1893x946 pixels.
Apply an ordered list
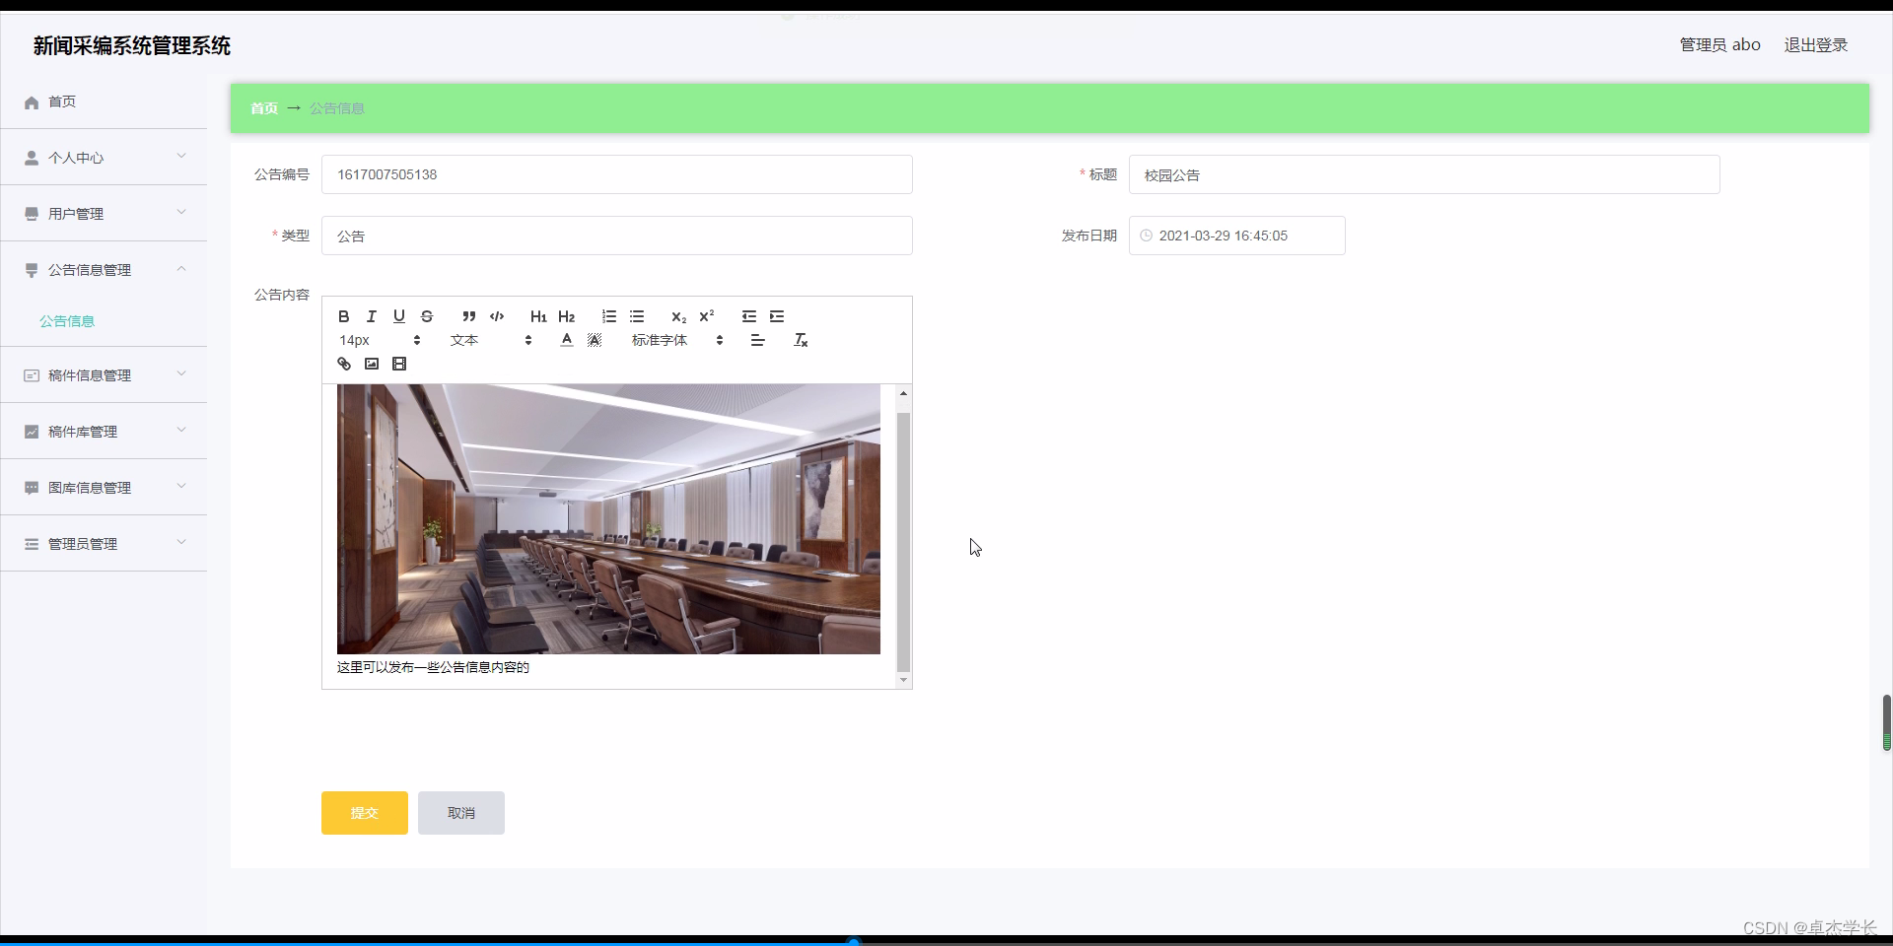tap(608, 316)
